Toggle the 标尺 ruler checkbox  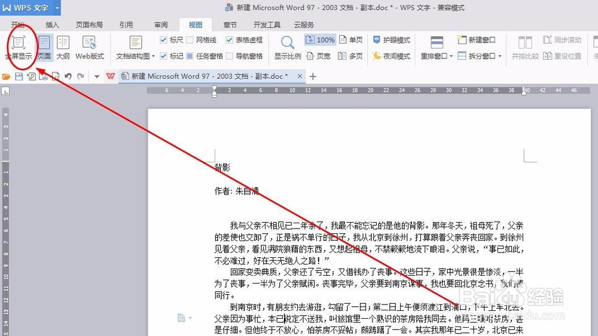pos(164,39)
